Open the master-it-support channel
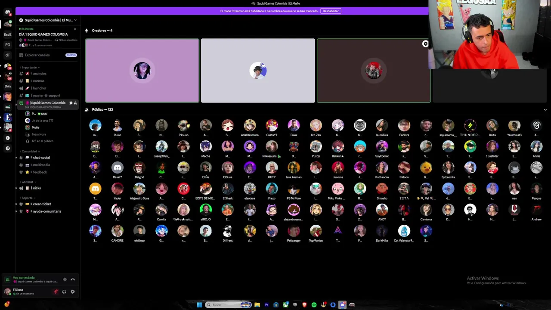This screenshot has height=310, width=551. (x=48, y=96)
